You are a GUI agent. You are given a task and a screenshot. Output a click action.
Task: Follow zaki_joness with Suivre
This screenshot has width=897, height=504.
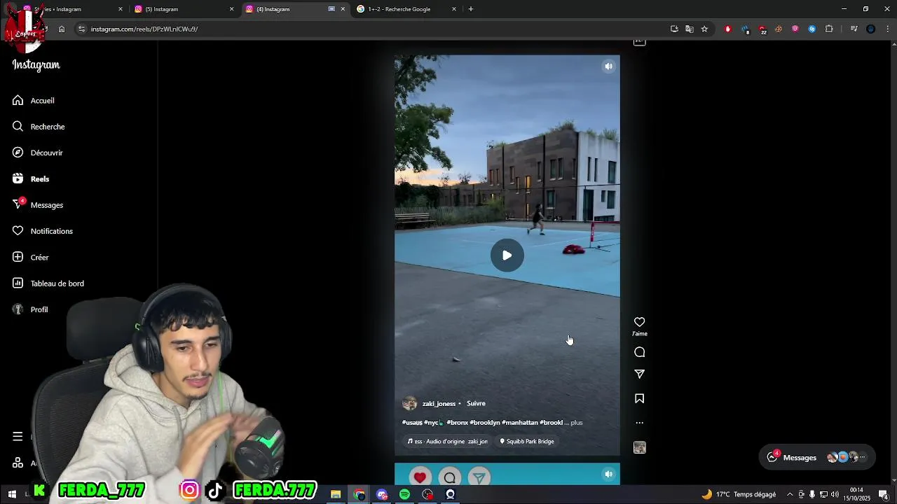coord(476,403)
